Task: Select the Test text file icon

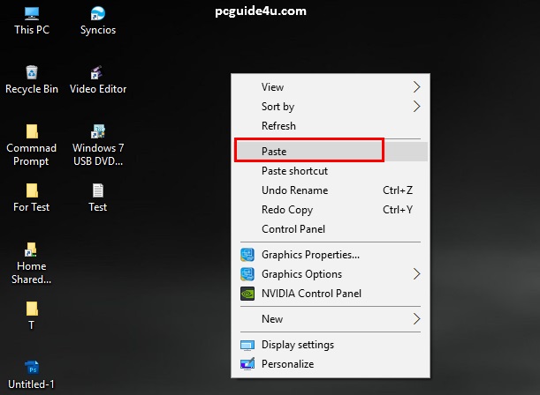Action: point(97,191)
